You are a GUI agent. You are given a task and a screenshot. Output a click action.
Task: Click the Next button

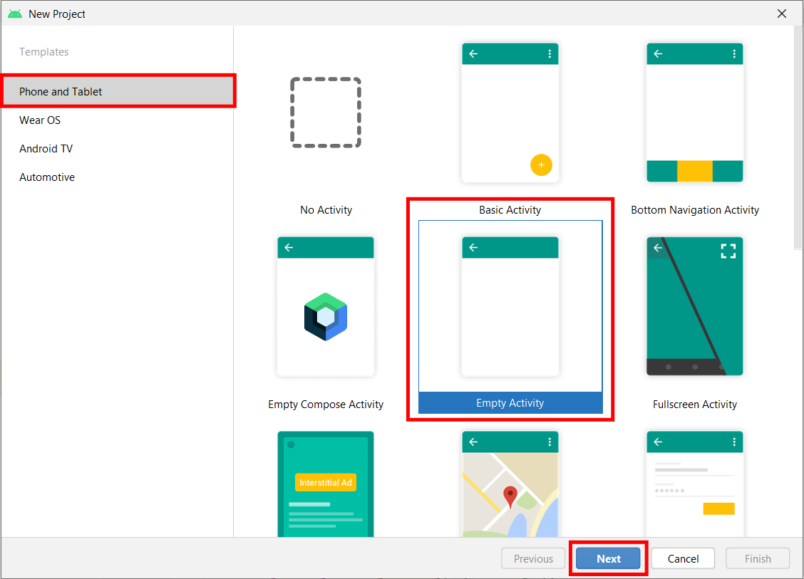pos(608,558)
